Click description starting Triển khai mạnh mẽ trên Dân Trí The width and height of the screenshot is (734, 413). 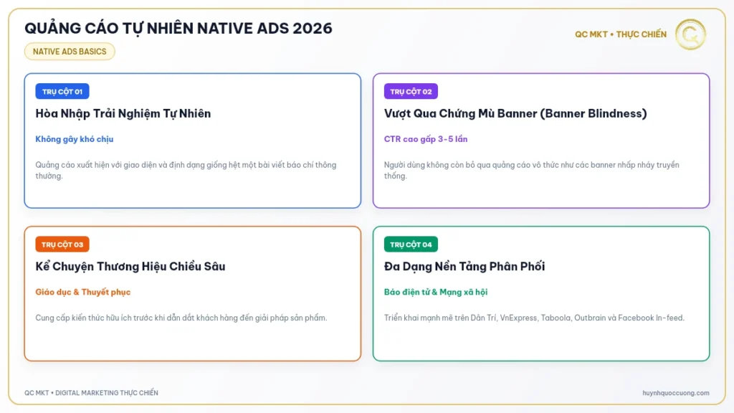(534, 318)
